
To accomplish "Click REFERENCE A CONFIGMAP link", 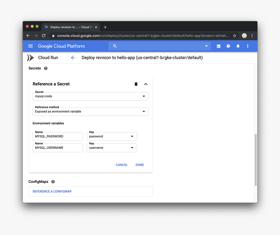I will click(52, 191).
